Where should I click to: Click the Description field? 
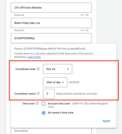pyautogui.click(x=51, y=131)
